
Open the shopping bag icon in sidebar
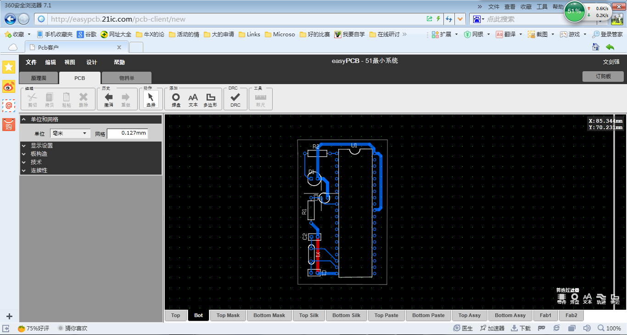tap(9, 124)
